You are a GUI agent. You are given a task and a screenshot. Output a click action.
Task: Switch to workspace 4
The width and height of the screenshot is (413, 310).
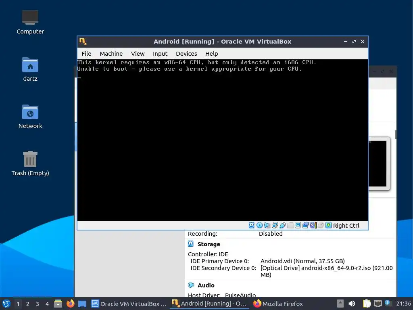click(x=47, y=304)
